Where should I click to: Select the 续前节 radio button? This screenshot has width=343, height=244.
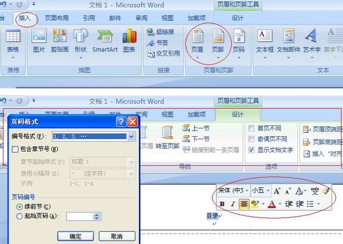(19, 206)
